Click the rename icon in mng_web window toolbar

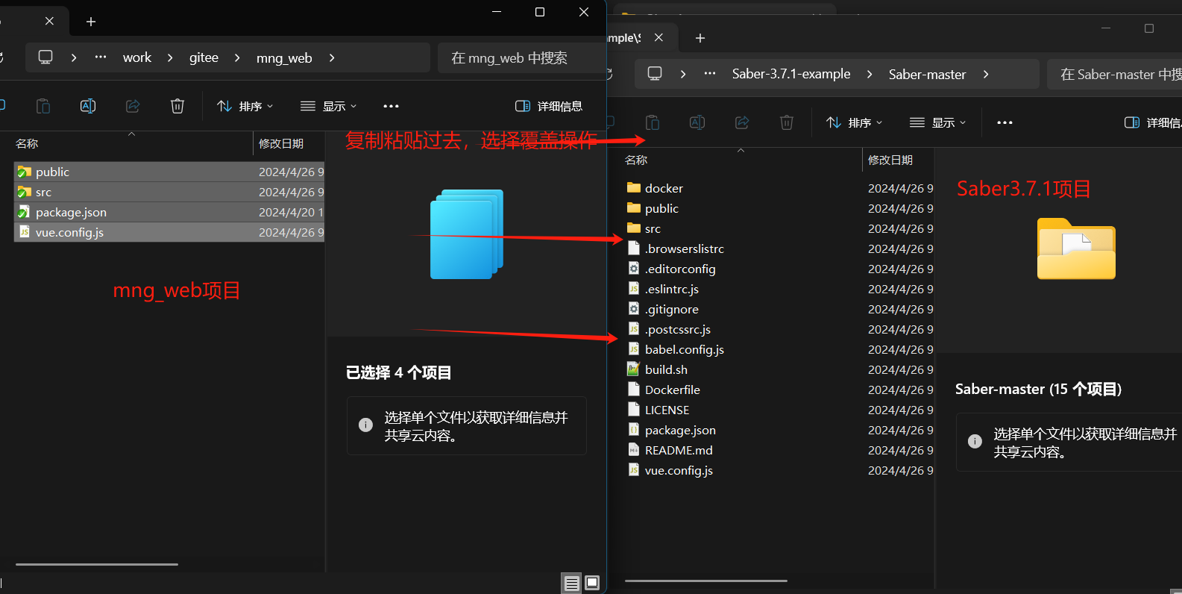(x=88, y=106)
